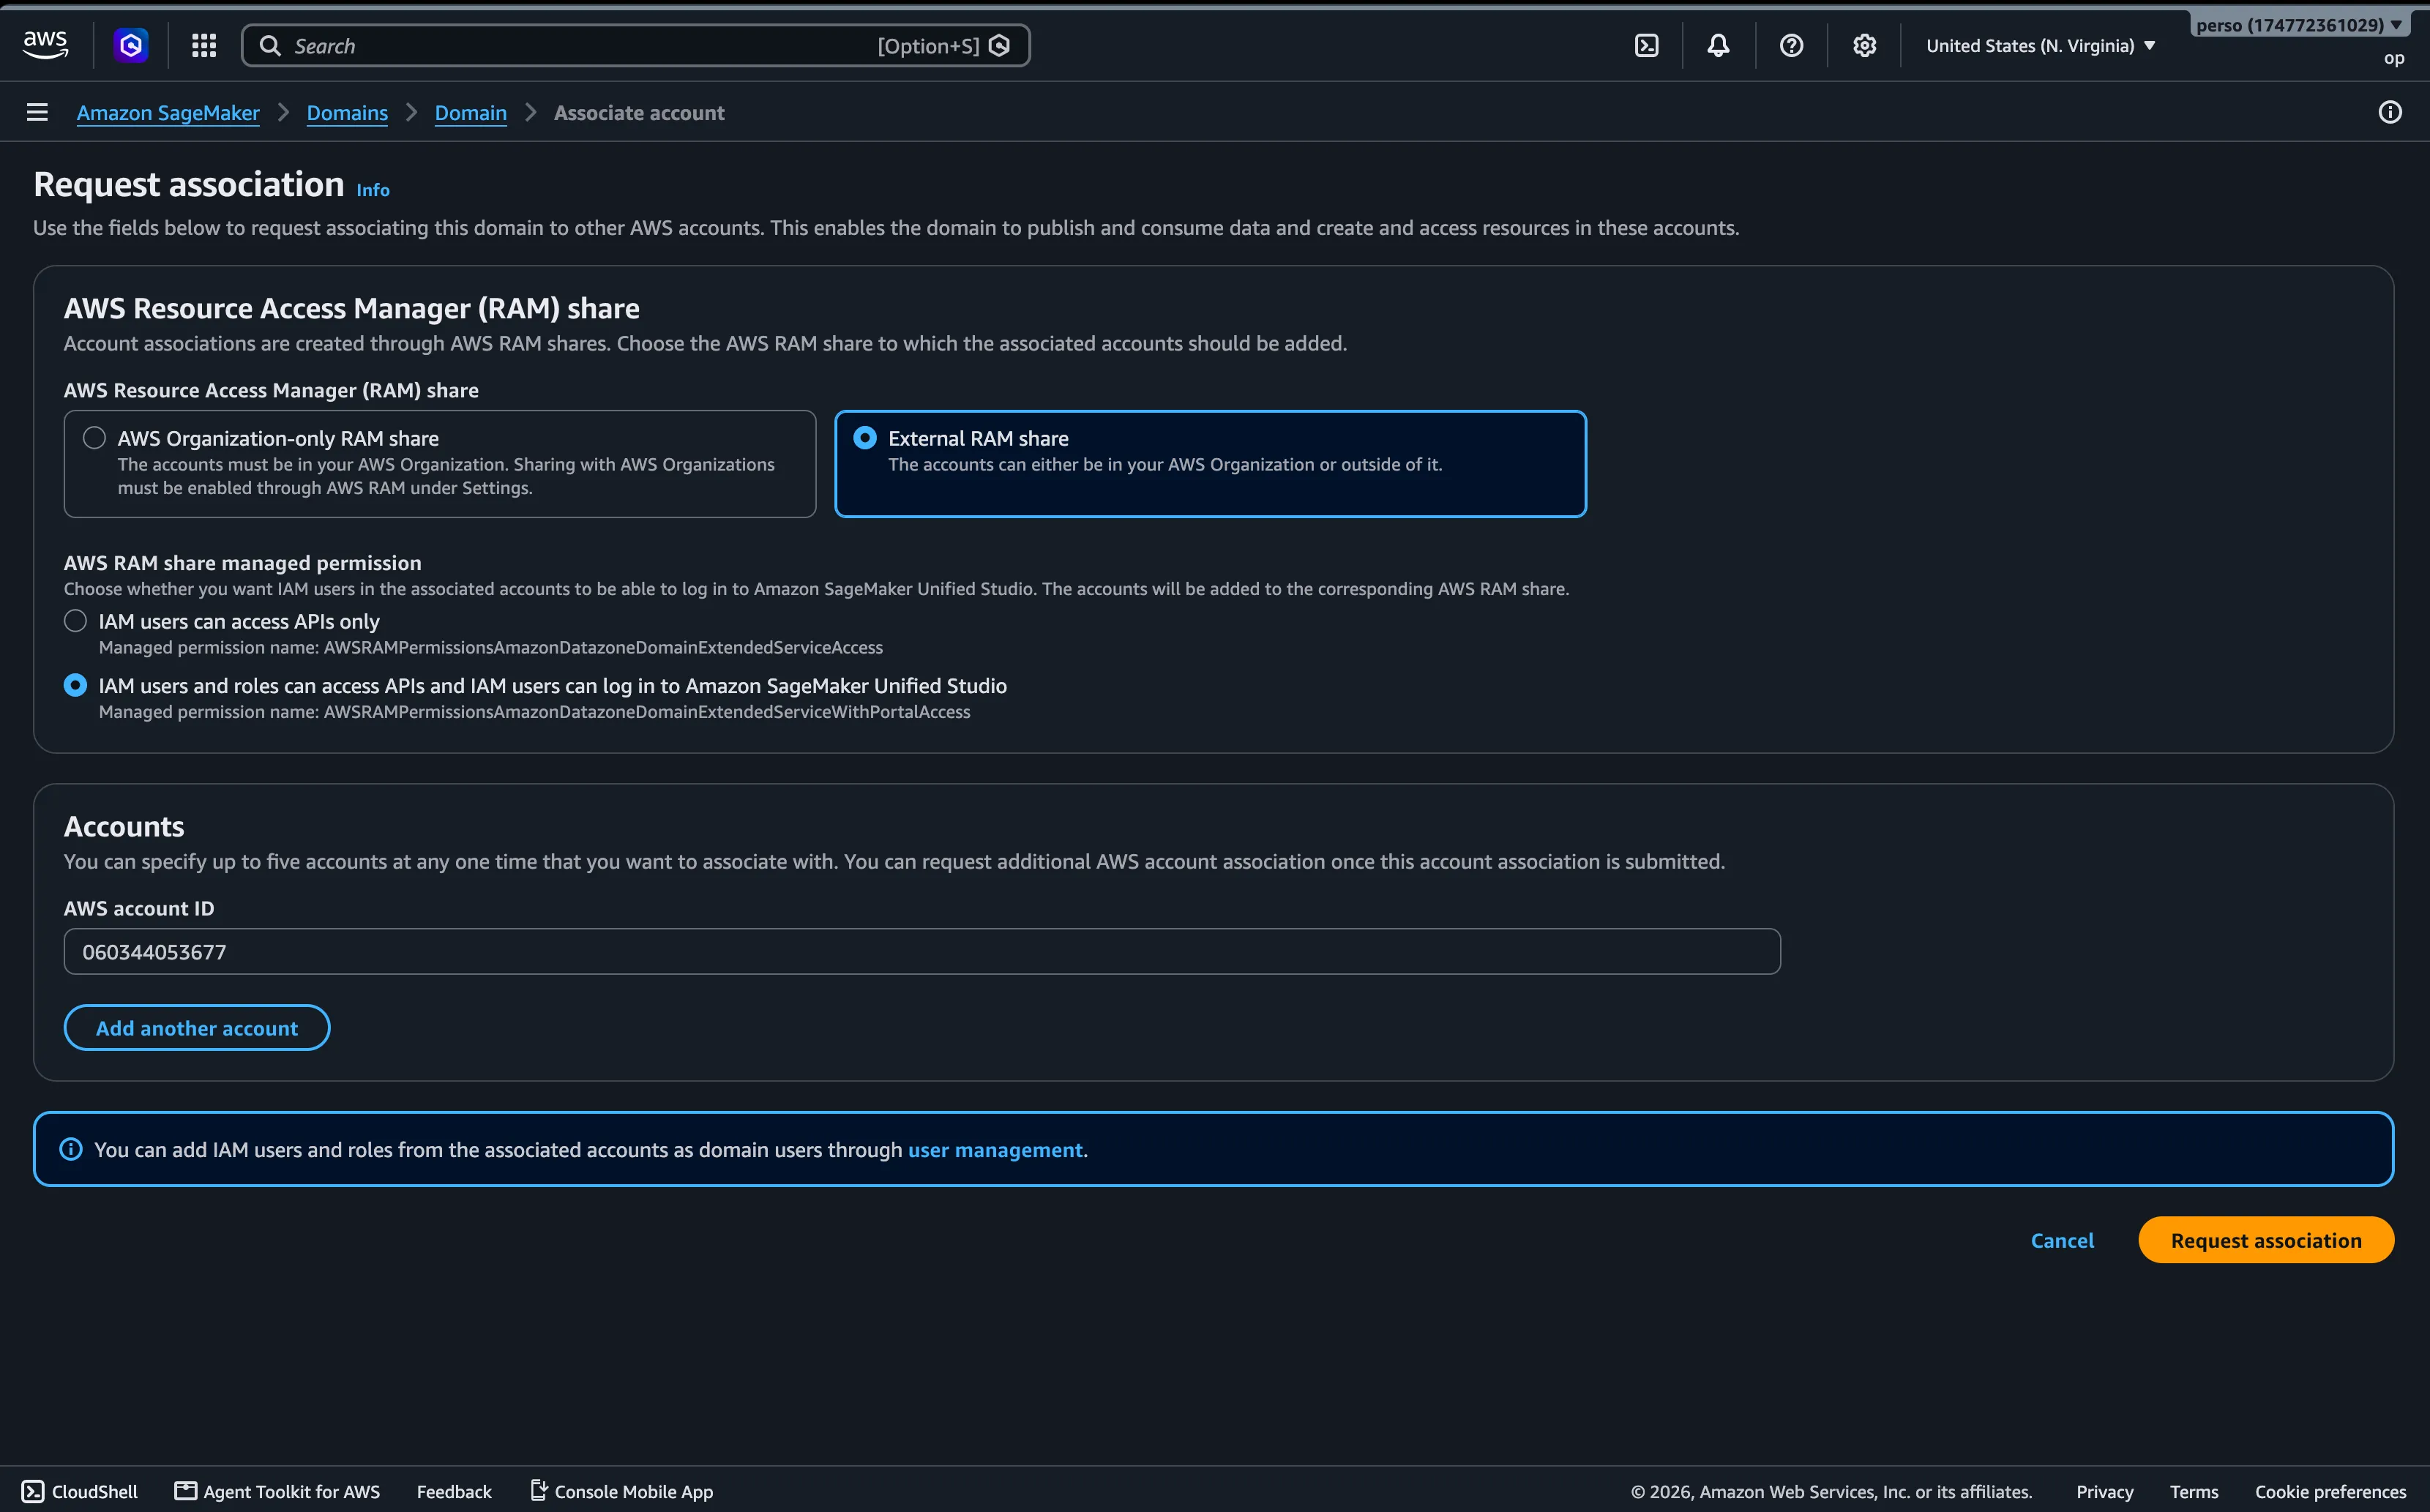Select AWS Organization-only RAM share option
Image resolution: width=2430 pixels, height=1512 pixels.
click(440, 463)
